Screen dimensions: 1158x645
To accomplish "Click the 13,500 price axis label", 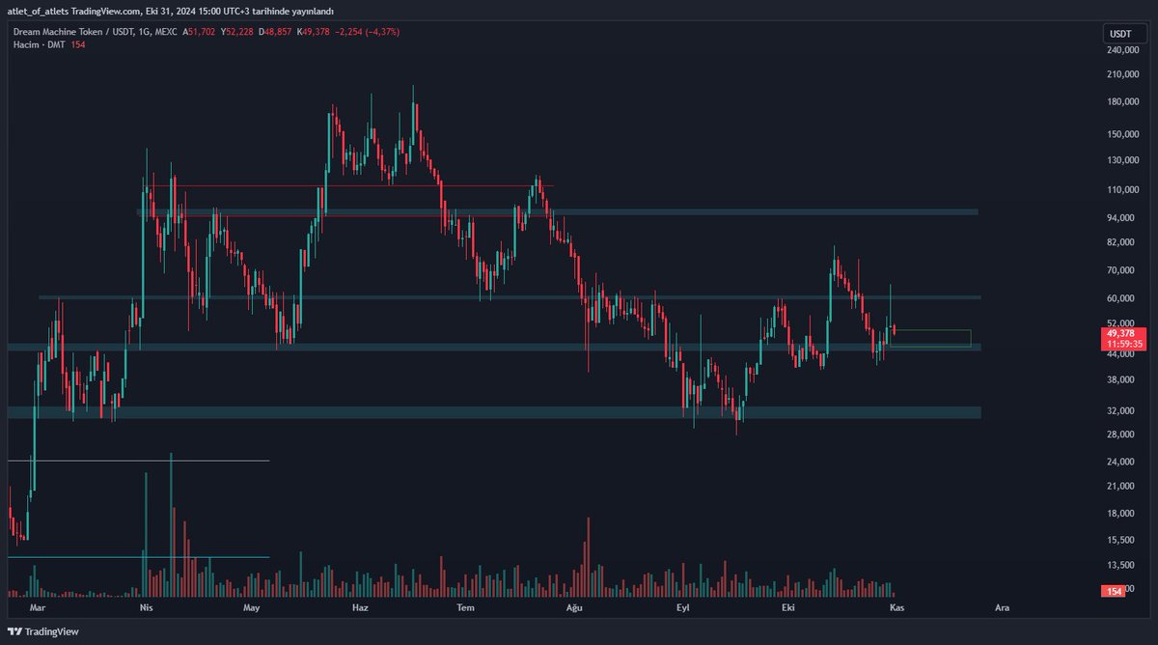I will [x=1121, y=566].
